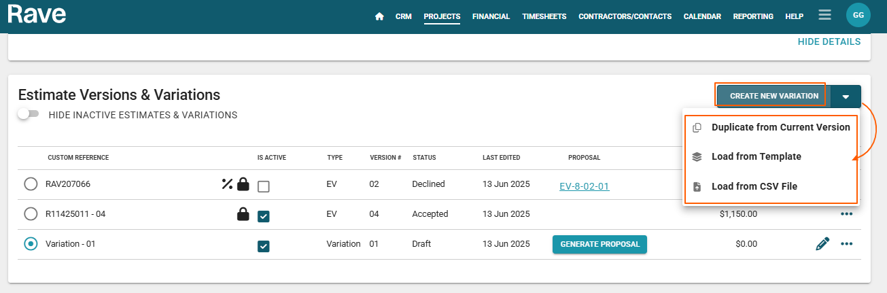This screenshot has width=887, height=293.
Task: Uncheck Is Active for Variation - 01
Action: [x=264, y=245]
